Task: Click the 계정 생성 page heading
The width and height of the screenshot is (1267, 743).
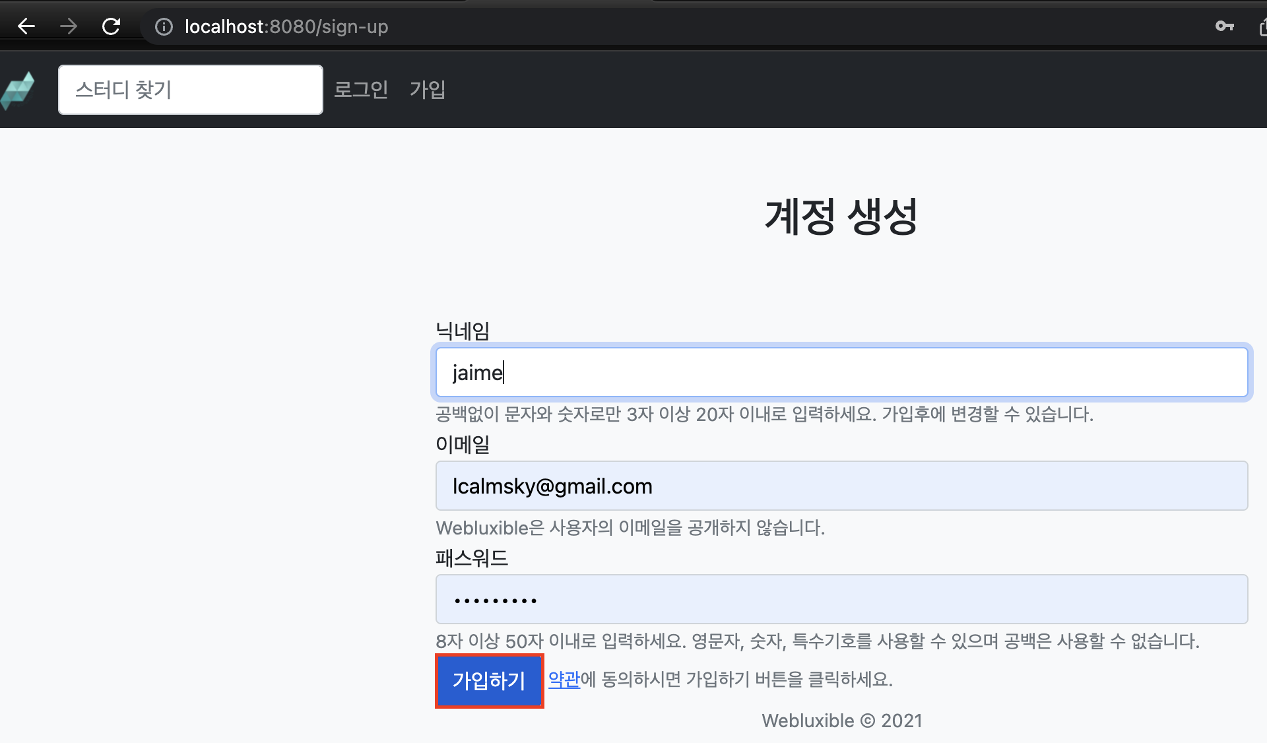Action: (x=841, y=216)
